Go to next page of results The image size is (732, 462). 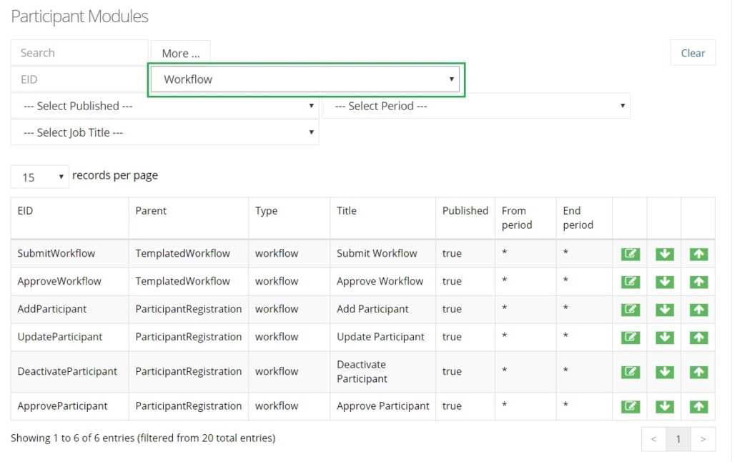(x=703, y=439)
